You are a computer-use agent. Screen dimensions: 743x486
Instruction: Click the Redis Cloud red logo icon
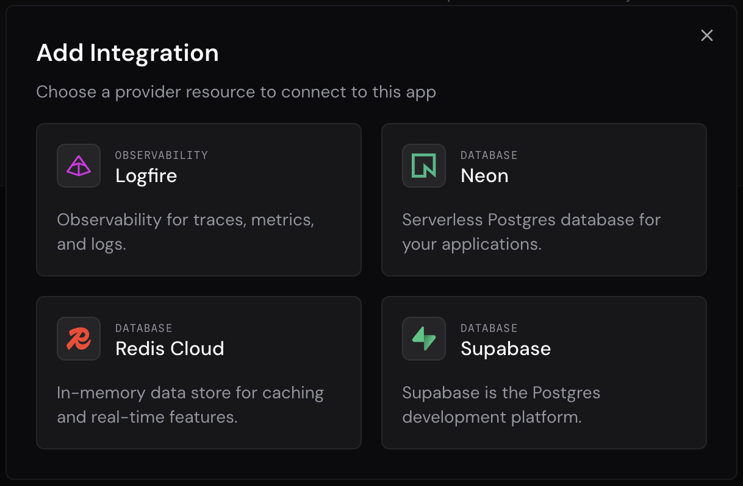pos(79,339)
